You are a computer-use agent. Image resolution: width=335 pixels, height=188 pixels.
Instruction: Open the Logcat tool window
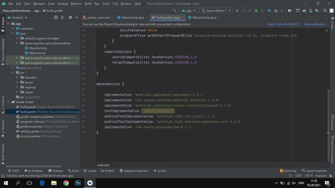[x=90, y=171]
